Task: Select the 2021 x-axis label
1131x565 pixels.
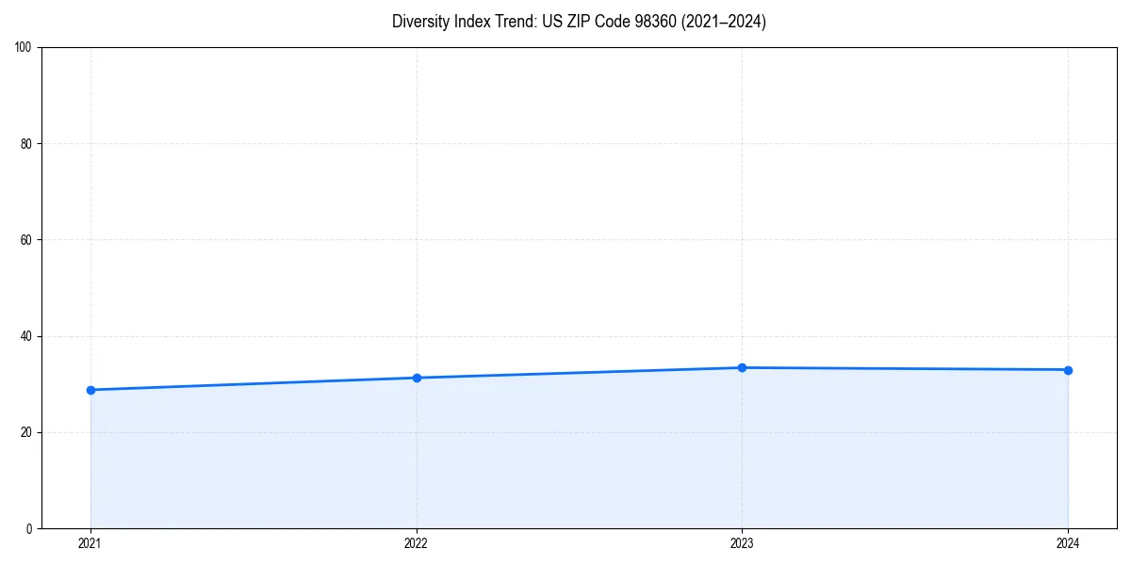Action: (x=90, y=542)
